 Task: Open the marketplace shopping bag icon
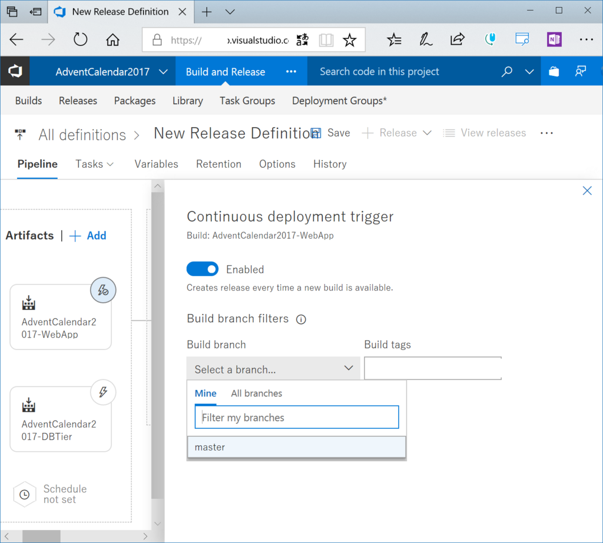554,71
